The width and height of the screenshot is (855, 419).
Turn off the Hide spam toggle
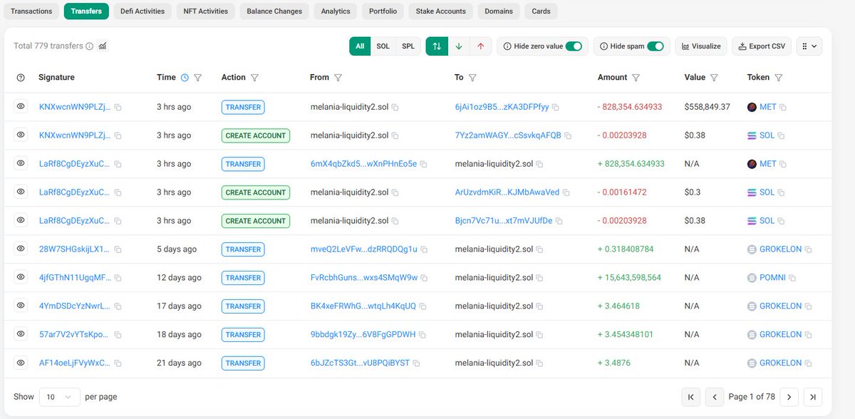(656, 45)
